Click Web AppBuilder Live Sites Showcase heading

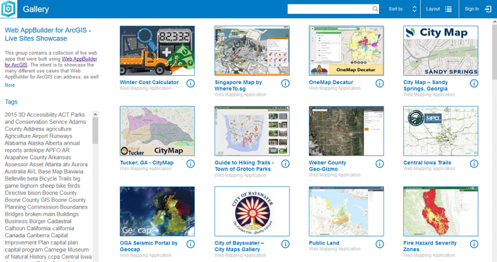click(48, 34)
